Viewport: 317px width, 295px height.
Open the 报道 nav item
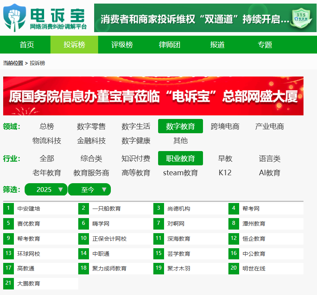tap(217, 44)
